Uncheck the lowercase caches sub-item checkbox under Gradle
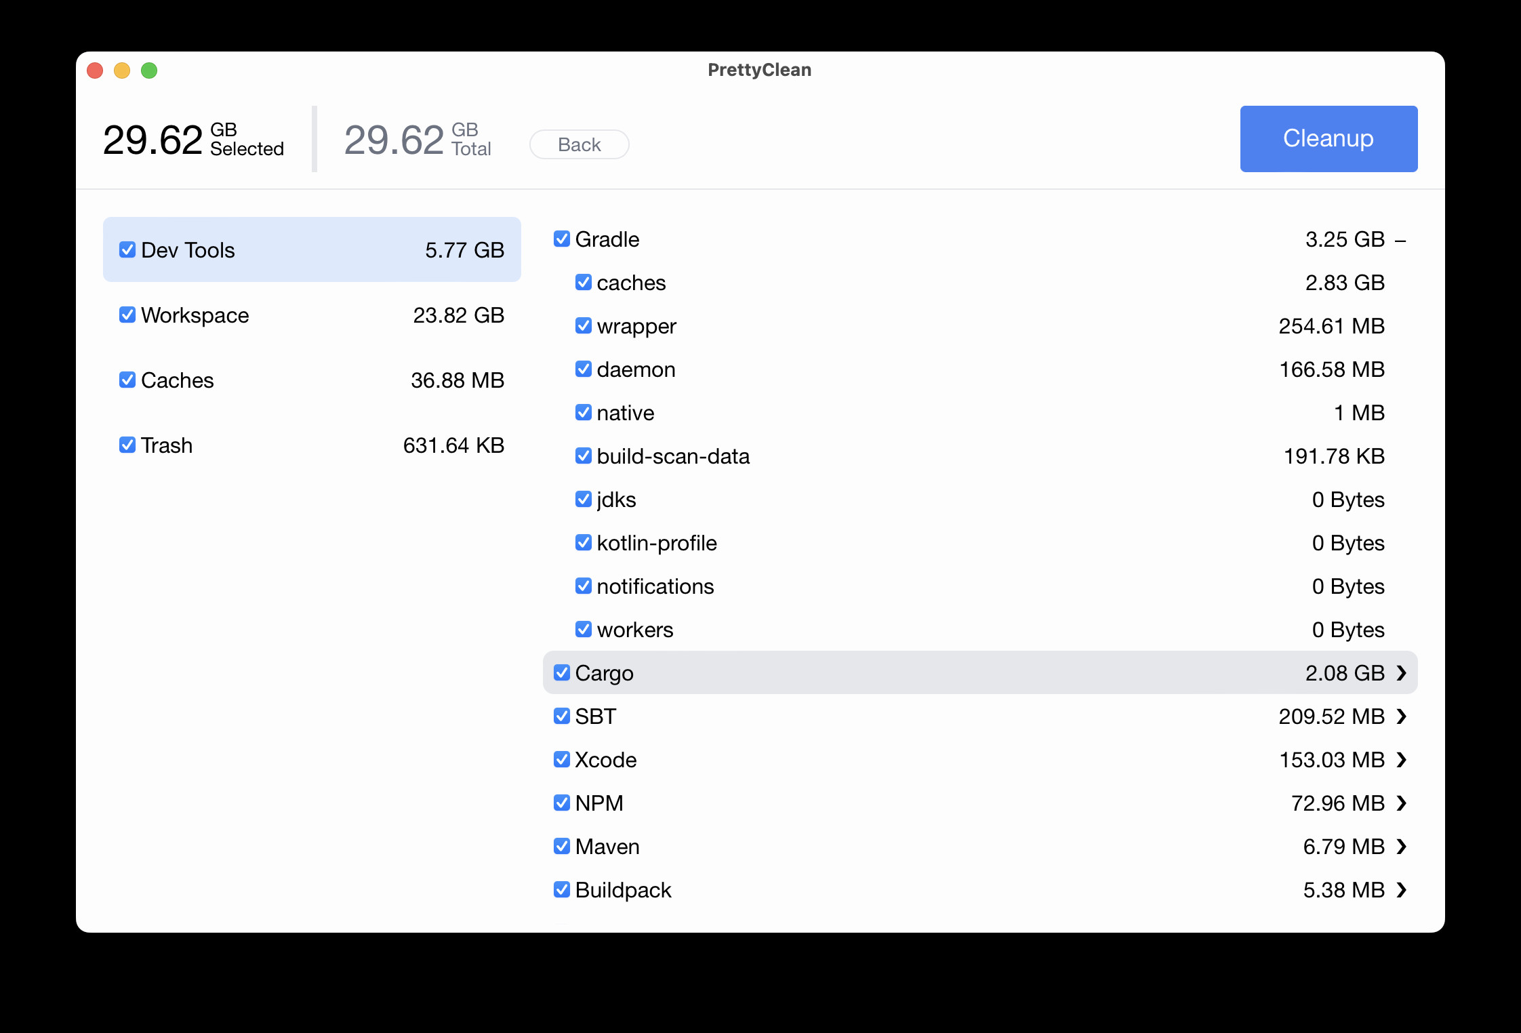This screenshot has width=1521, height=1033. [x=584, y=282]
